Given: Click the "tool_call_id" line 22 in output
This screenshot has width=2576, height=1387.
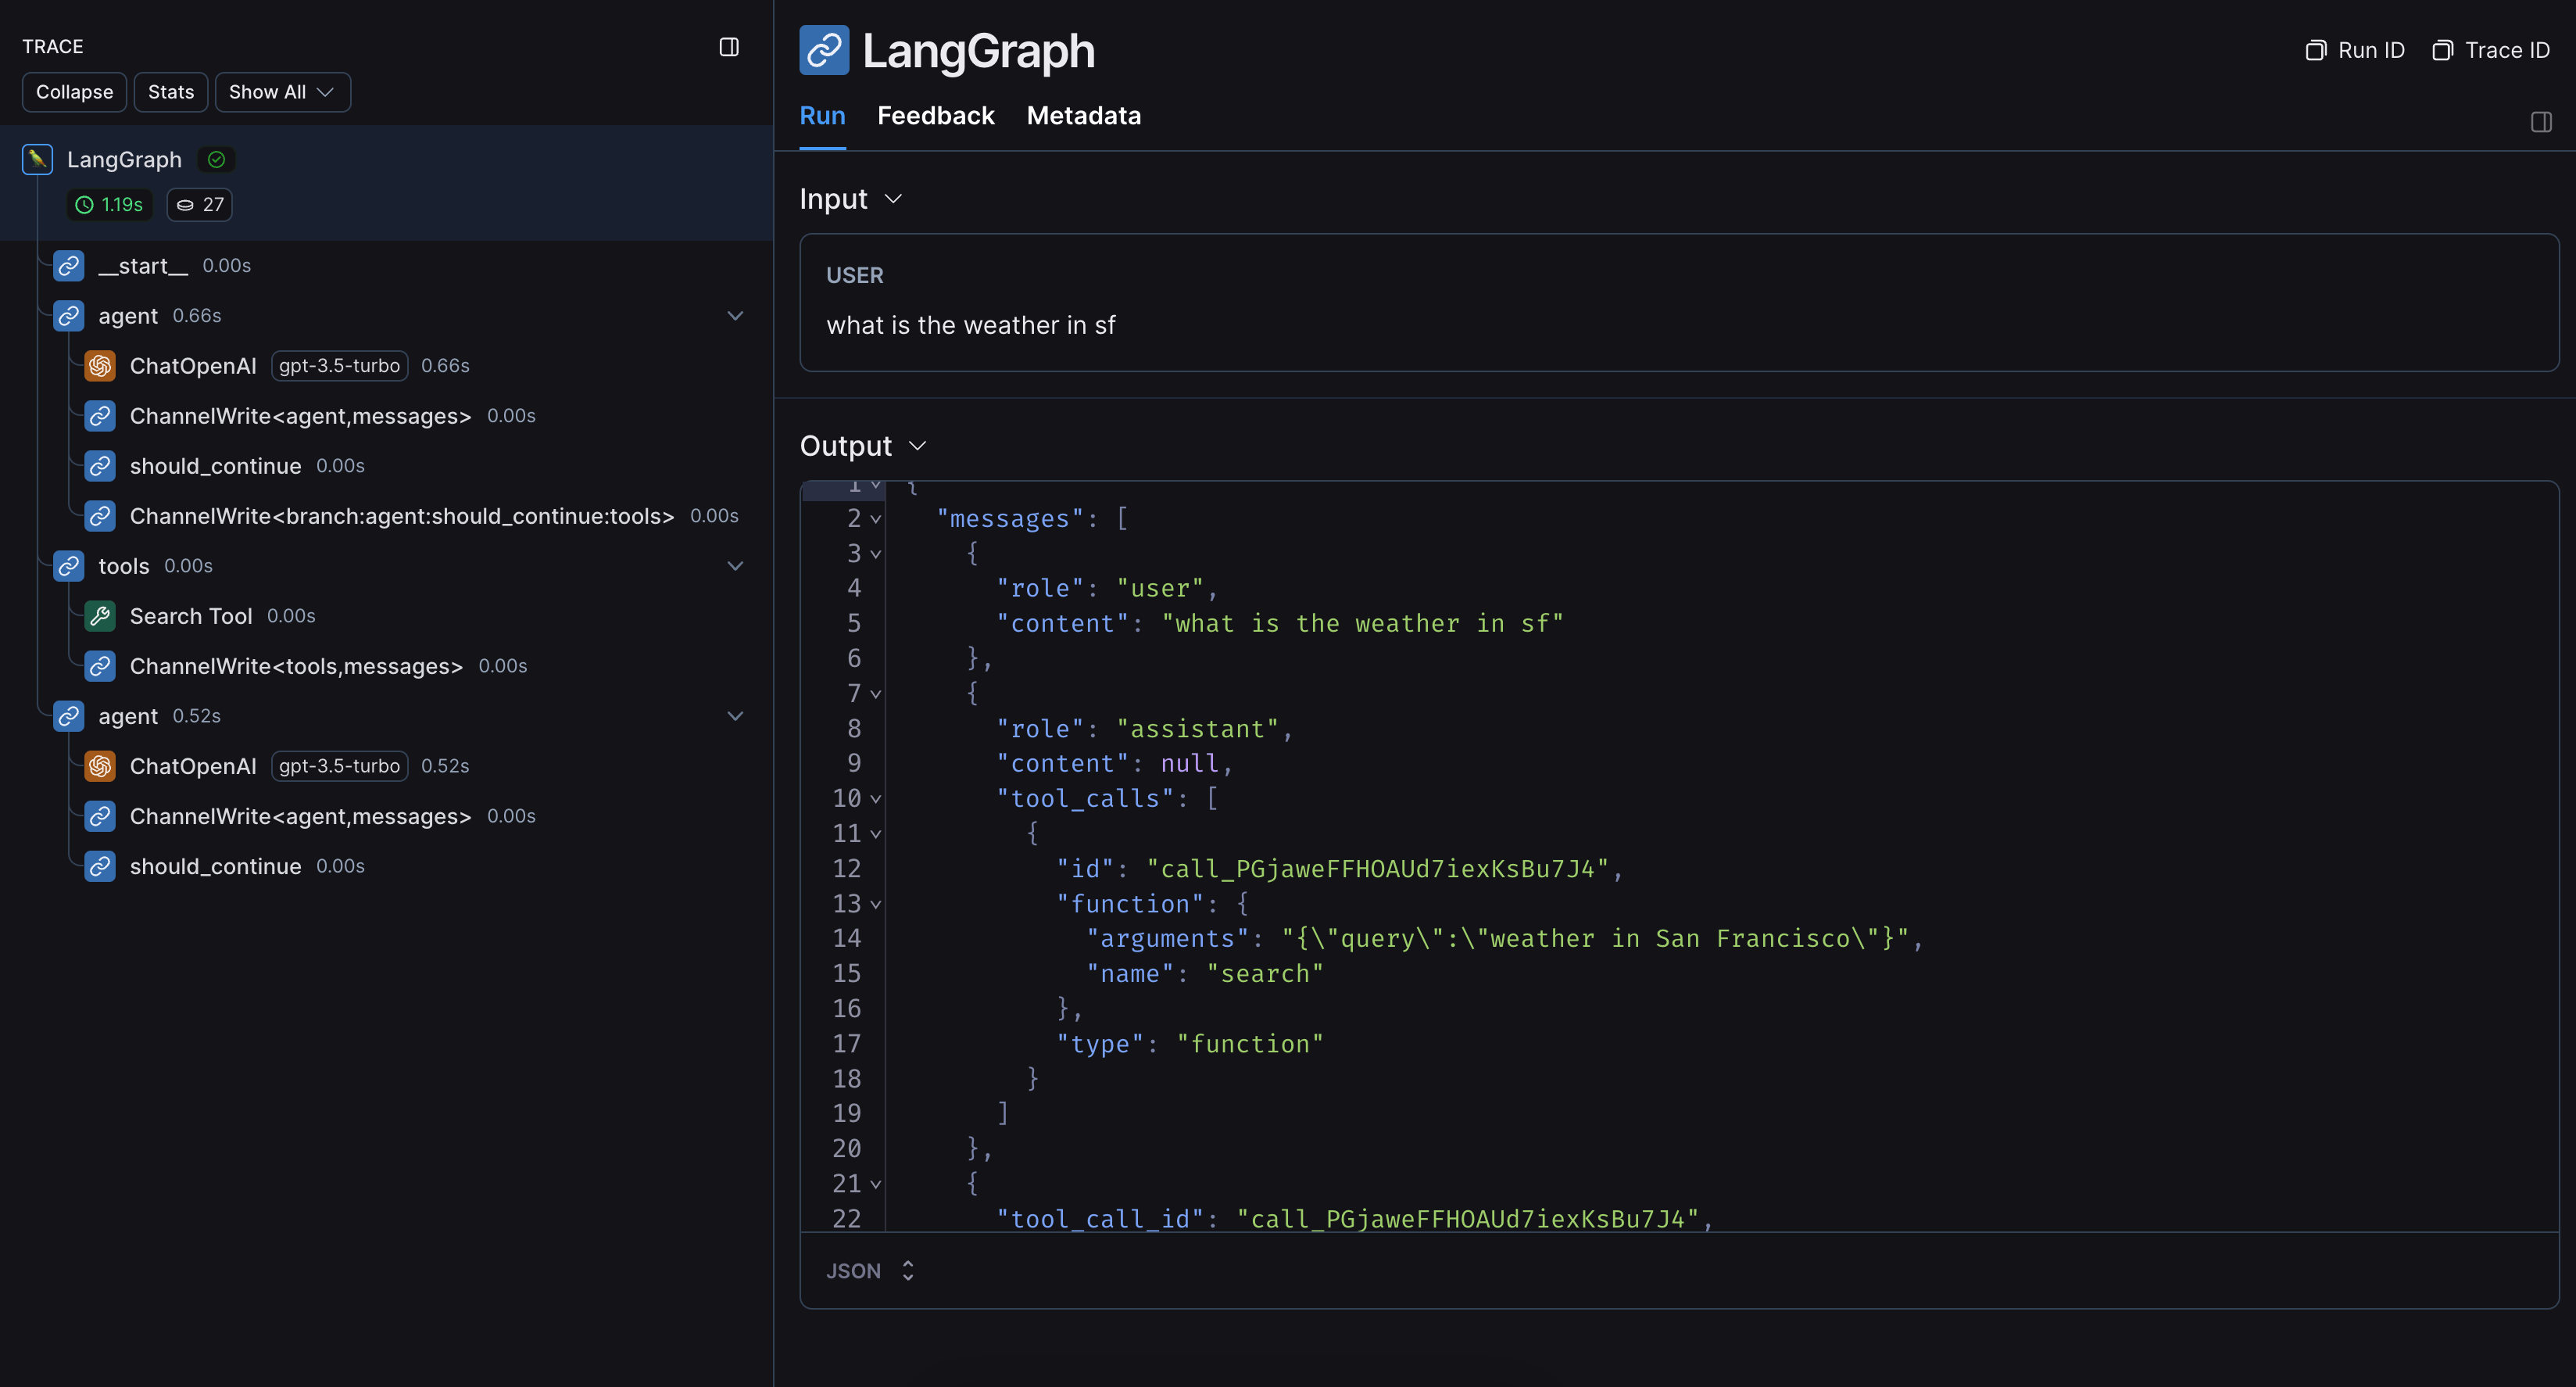Looking at the screenshot, I should tap(1355, 1219).
